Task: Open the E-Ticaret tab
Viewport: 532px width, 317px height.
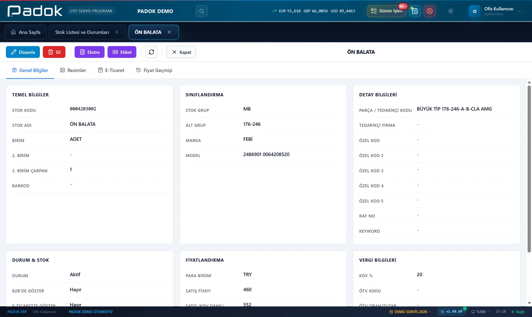Action: click(111, 70)
